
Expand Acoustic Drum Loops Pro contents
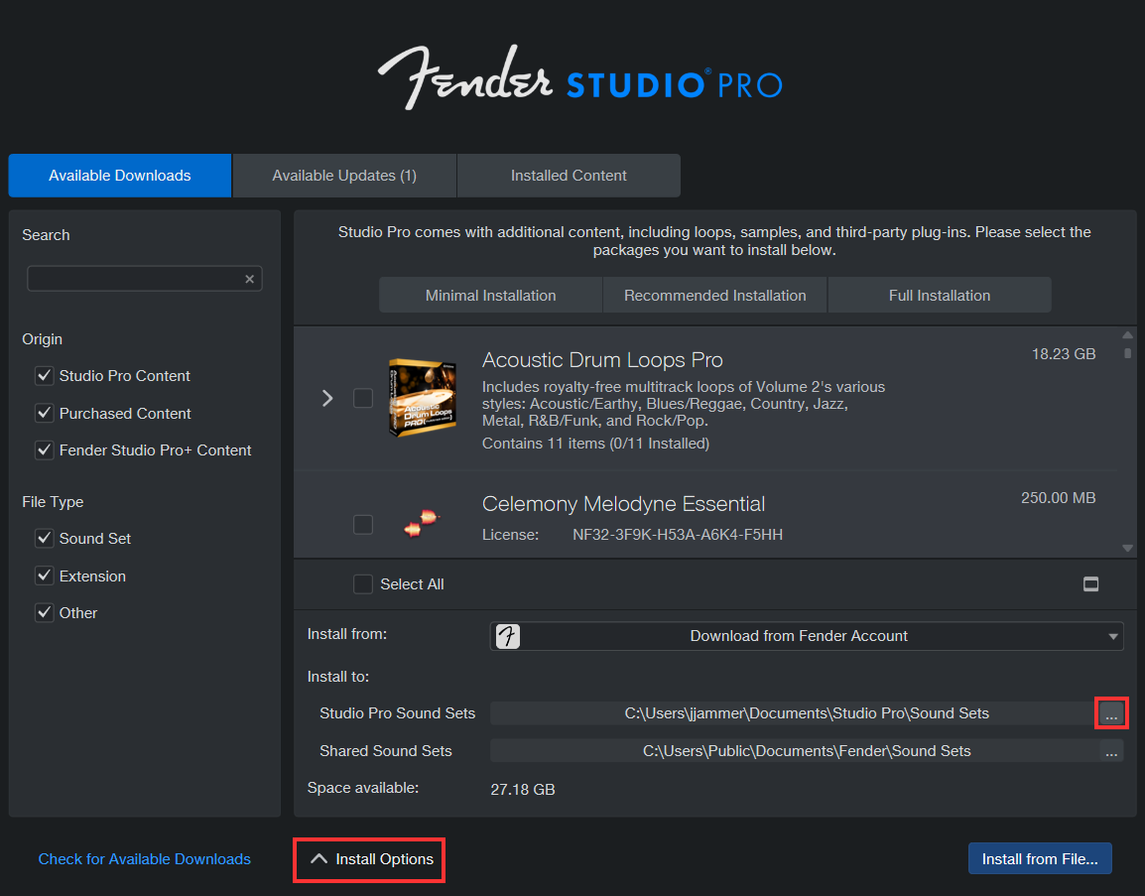coord(327,398)
